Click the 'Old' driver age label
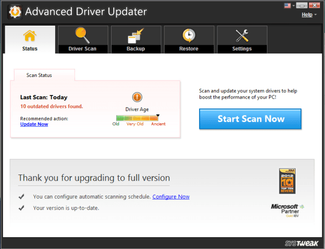The width and height of the screenshot is (325, 249). tap(116, 124)
